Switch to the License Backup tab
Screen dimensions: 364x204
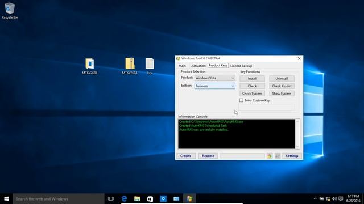241,66
